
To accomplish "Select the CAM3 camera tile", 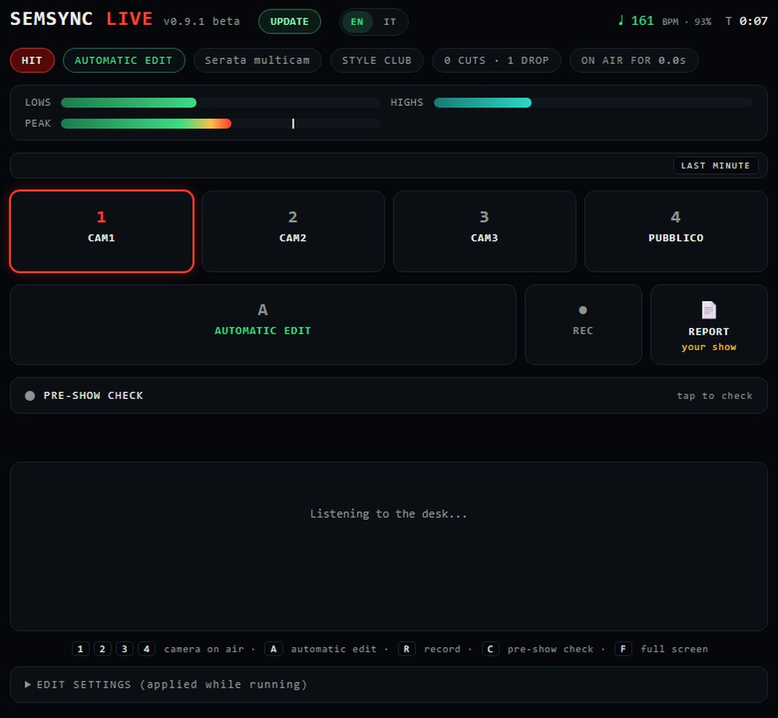I will pyautogui.click(x=485, y=231).
